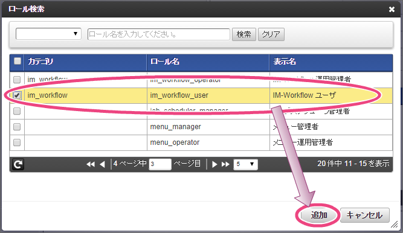
Task: Go to next page of results
Action: click(214, 164)
